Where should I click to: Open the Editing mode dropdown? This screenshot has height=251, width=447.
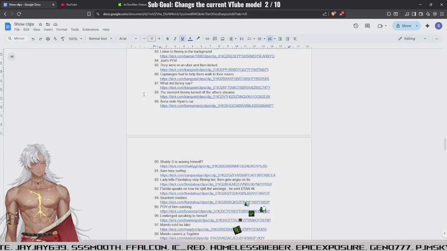point(412,39)
